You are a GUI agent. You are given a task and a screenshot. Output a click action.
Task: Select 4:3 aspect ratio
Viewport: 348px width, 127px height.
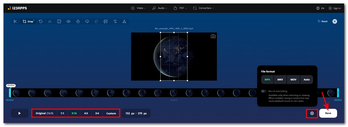[86, 113]
